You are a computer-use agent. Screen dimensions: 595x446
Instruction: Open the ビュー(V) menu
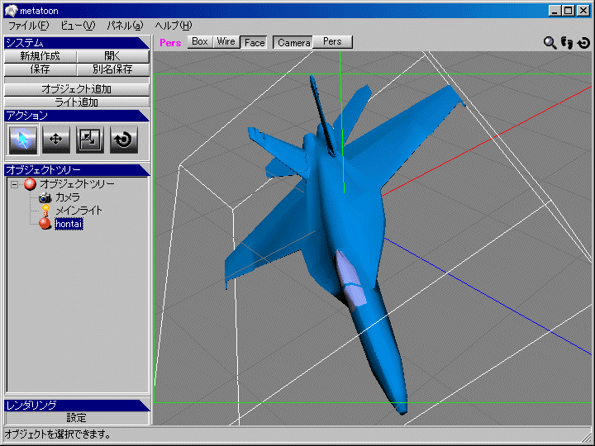[78, 26]
